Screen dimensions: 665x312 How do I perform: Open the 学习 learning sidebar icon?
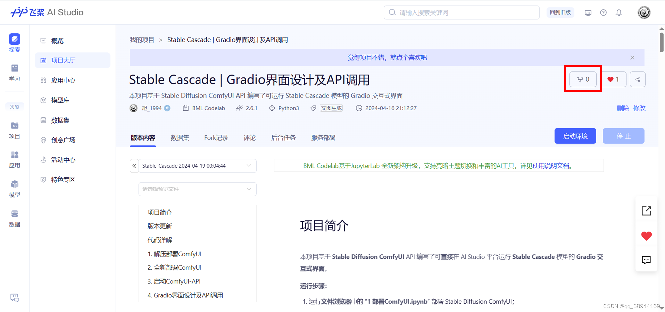[x=14, y=73]
